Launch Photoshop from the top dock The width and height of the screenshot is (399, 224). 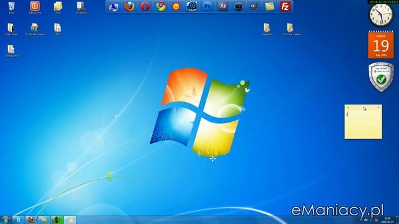click(208, 6)
